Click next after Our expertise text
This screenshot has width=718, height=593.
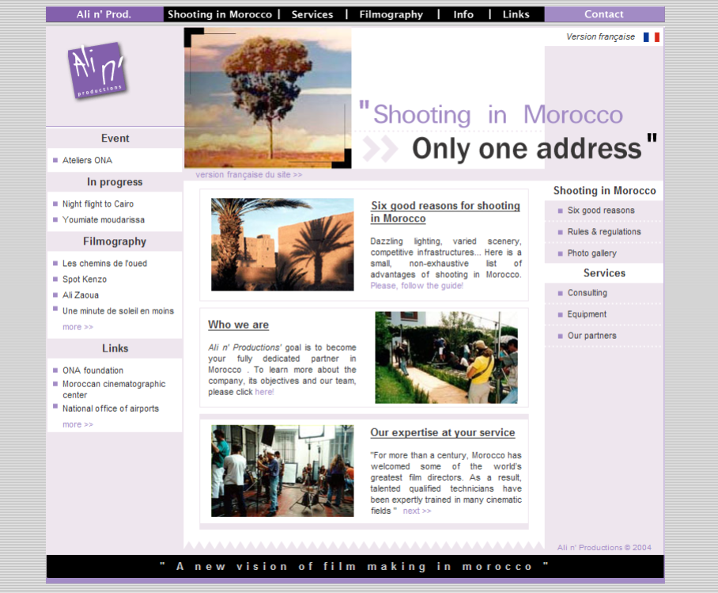[x=417, y=511]
